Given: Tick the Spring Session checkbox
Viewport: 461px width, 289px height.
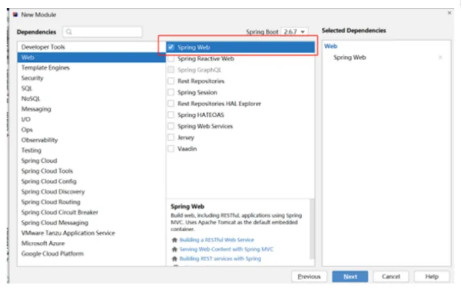Looking at the screenshot, I should (x=171, y=92).
